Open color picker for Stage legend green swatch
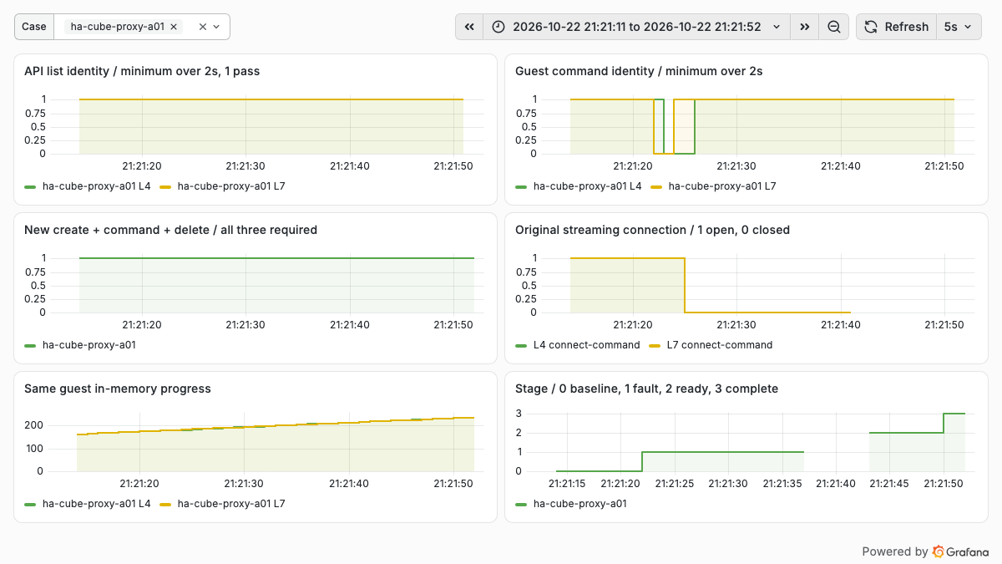 pos(522,504)
